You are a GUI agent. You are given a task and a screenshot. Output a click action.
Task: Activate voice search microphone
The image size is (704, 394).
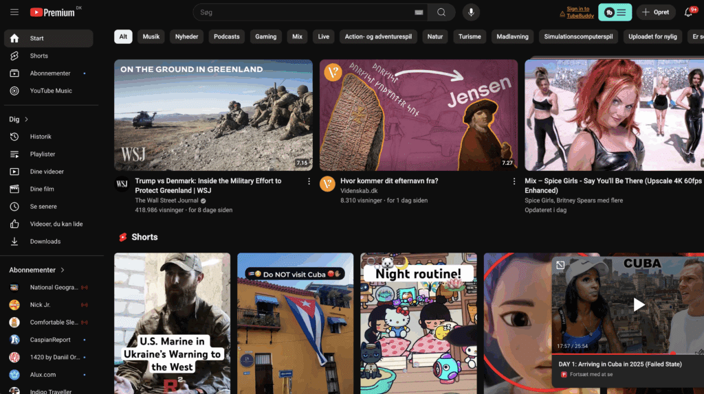471,12
